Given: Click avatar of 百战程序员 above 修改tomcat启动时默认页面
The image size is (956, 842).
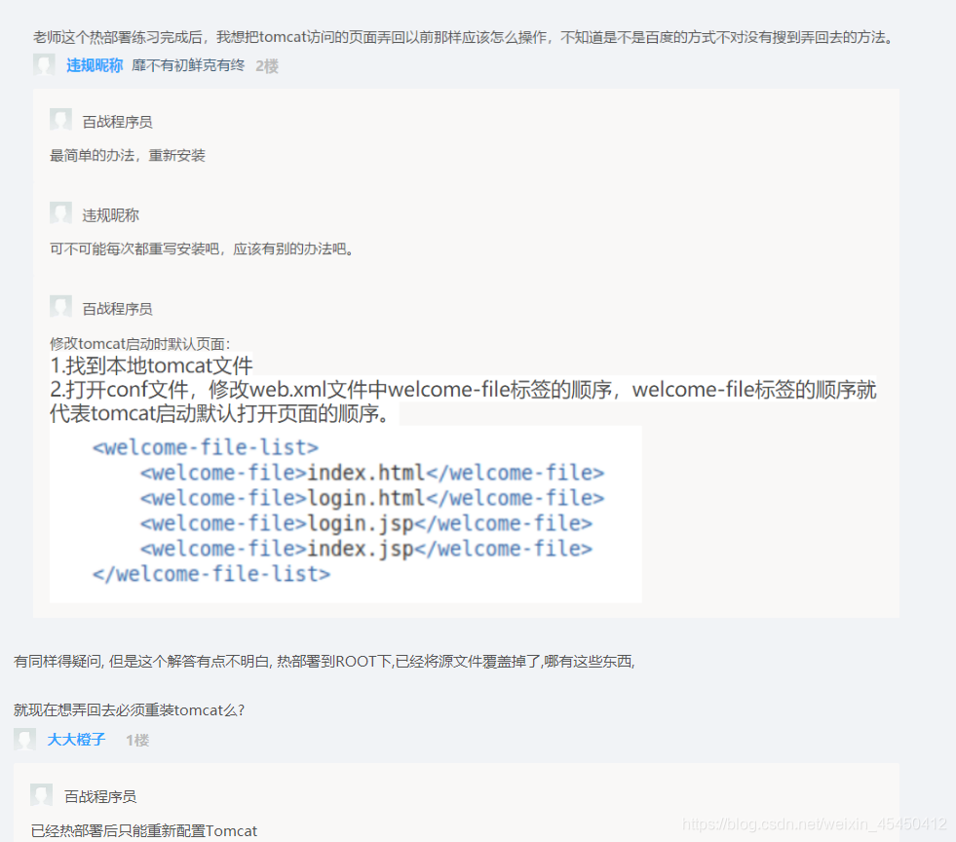Looking at the screenshot, I should [x=60, y=307].
